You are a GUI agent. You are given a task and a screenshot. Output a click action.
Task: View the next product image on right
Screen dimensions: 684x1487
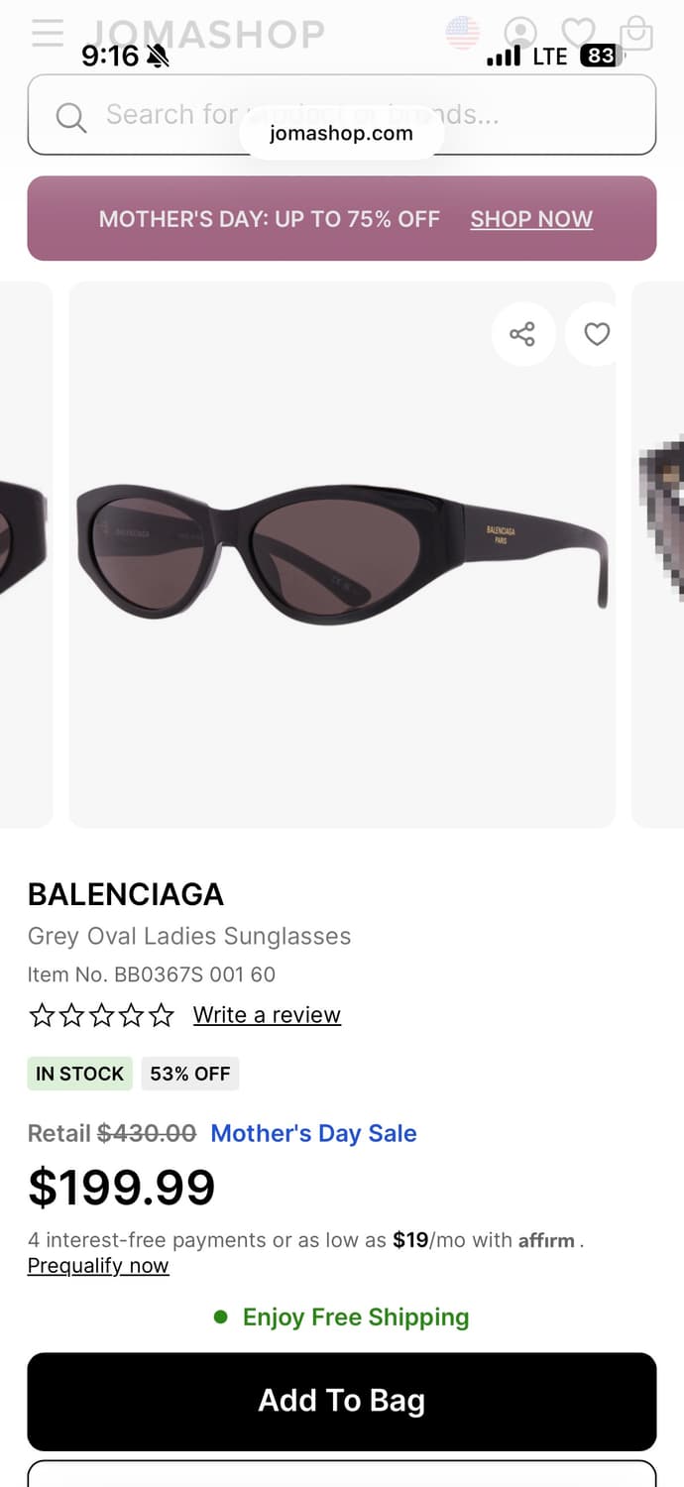658,554
